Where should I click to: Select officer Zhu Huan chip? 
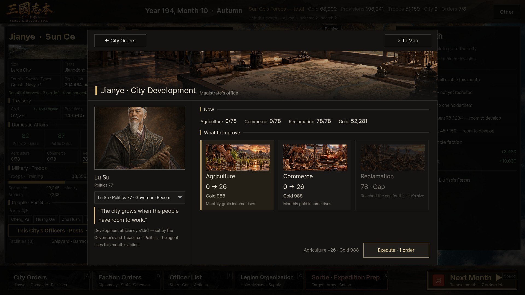[71, 219]
